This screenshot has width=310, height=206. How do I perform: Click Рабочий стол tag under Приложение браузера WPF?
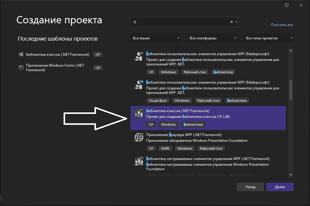point(211,148)
